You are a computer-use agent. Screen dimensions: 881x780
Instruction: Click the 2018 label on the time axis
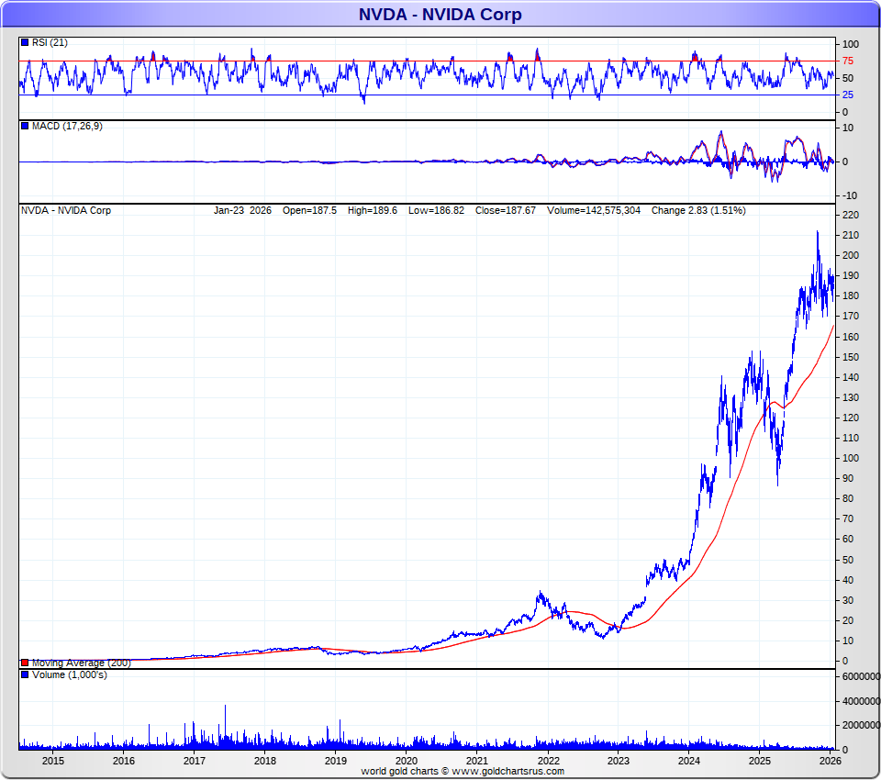click(x=265, y=761)
